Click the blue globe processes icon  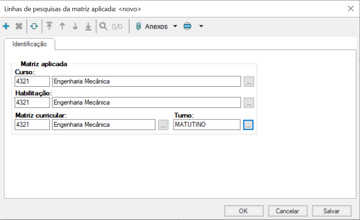(187, 26)
